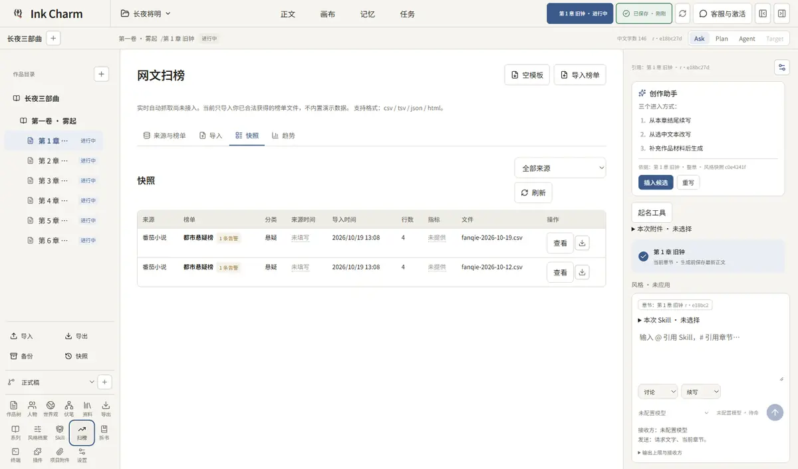Open the 起名工具 naming tool

pyautogui.click(x=652, y=213)
